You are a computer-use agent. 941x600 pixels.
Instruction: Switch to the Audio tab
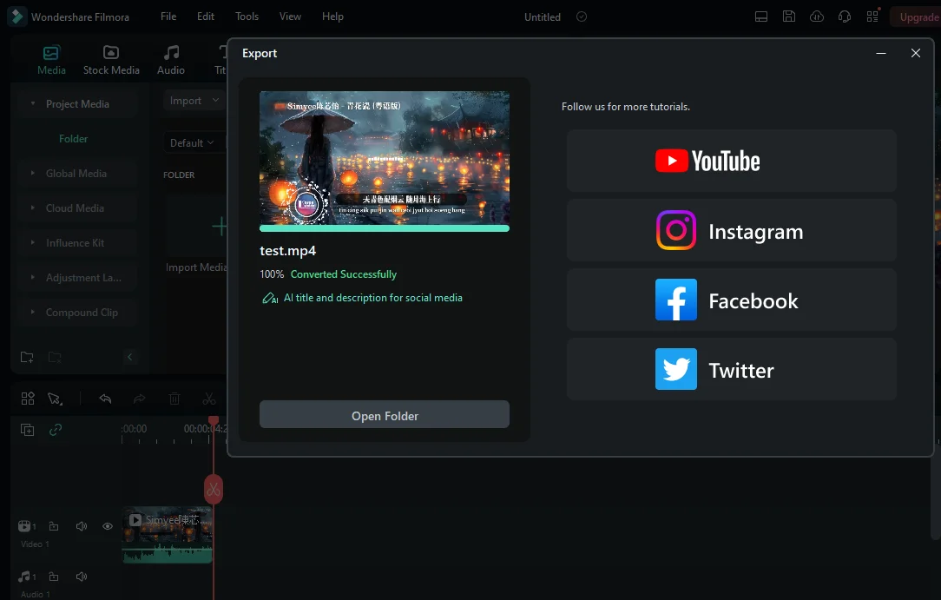(171, 61)
